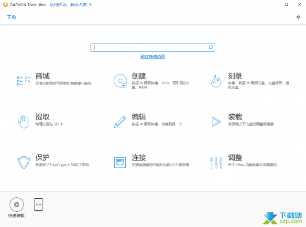The image size is (306, 227).
Task: Click the iSCSI server description text
Action: coord(161,165)
